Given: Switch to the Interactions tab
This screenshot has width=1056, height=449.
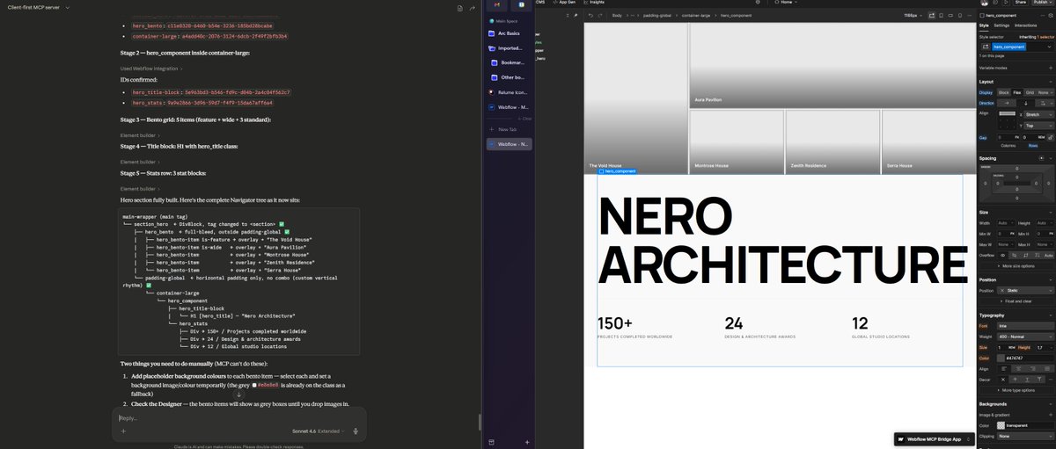Looking at the screenshot, I should pos(1025,25).
